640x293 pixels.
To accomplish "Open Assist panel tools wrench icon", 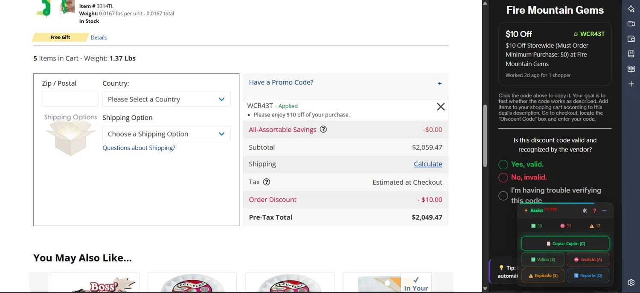I will tap(585, 211).
